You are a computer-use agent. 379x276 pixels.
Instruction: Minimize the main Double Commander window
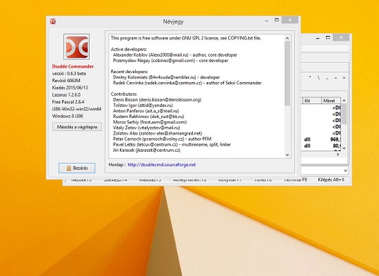[x=318, y=38]
